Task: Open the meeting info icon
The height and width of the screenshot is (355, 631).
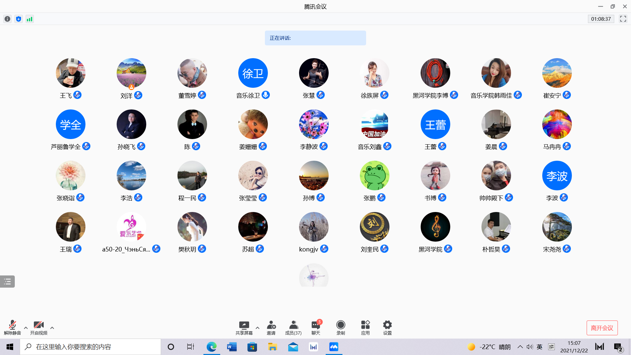Action: pyautogui.click(x=8, y=19)
